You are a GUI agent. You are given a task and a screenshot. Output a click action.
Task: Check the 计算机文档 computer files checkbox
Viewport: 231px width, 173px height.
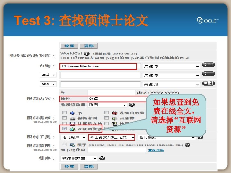coord(64,123)
